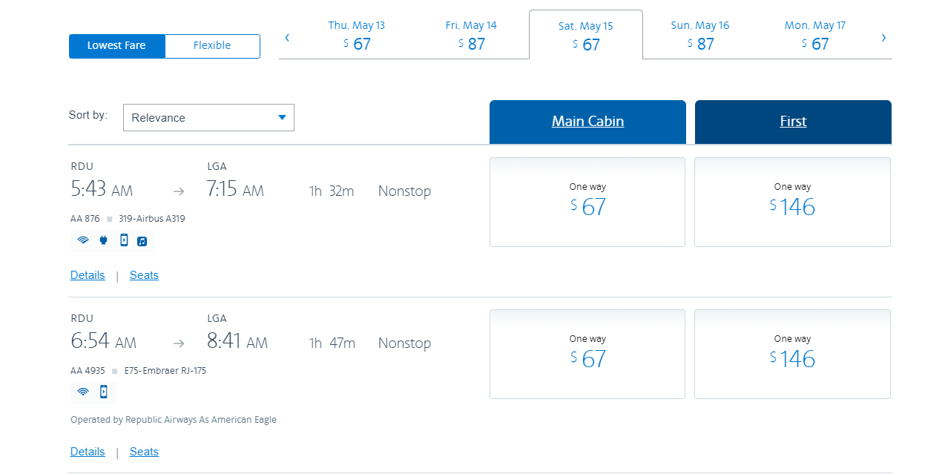The image size is (945, 474).
Task: Select the Sun, May 16 date tab
Action: [700, 36]
